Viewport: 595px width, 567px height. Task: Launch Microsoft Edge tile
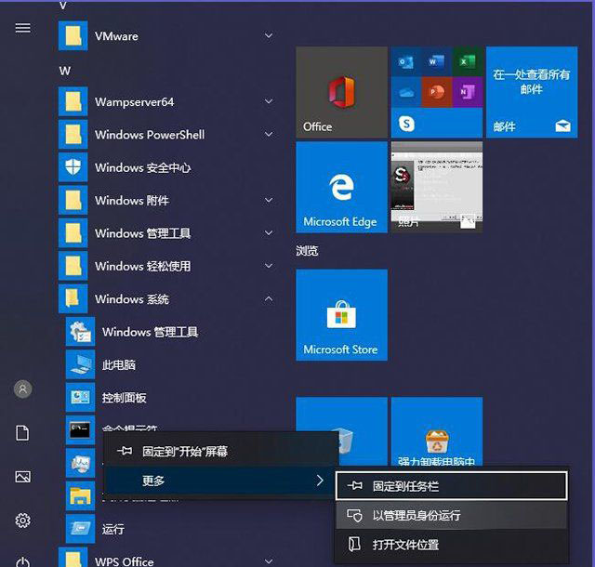click(341, 187)
